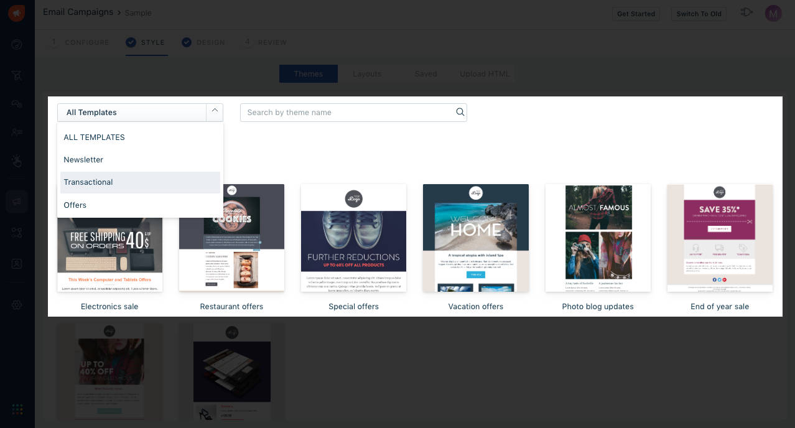Click the megaphone campaigns icon in sidebar

coord(17,202)
